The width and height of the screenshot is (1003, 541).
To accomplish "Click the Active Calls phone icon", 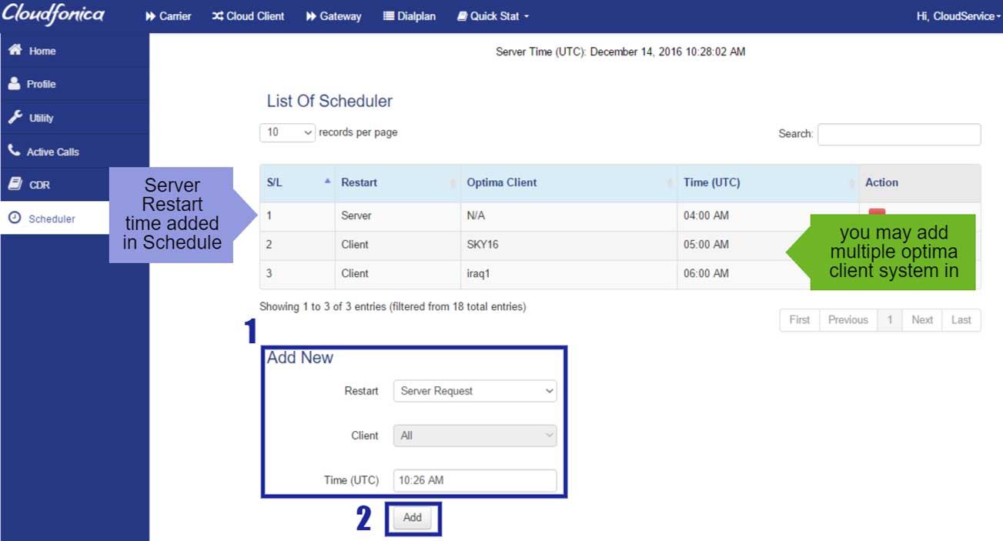I will click(15, 151).
